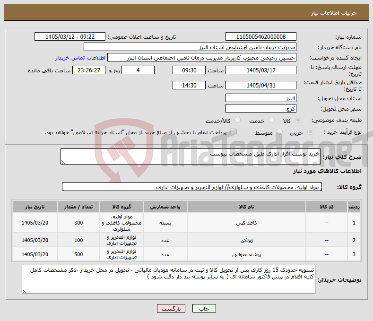Click the کد کالا column header
The image size is (373, 321).
click(327, 207)
